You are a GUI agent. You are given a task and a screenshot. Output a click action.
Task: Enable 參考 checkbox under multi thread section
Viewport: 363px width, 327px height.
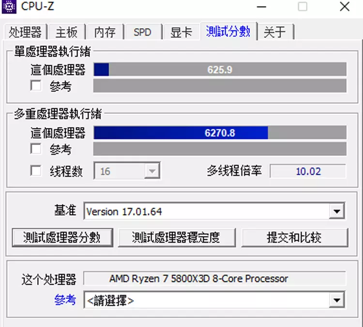(x=36, y=149)
